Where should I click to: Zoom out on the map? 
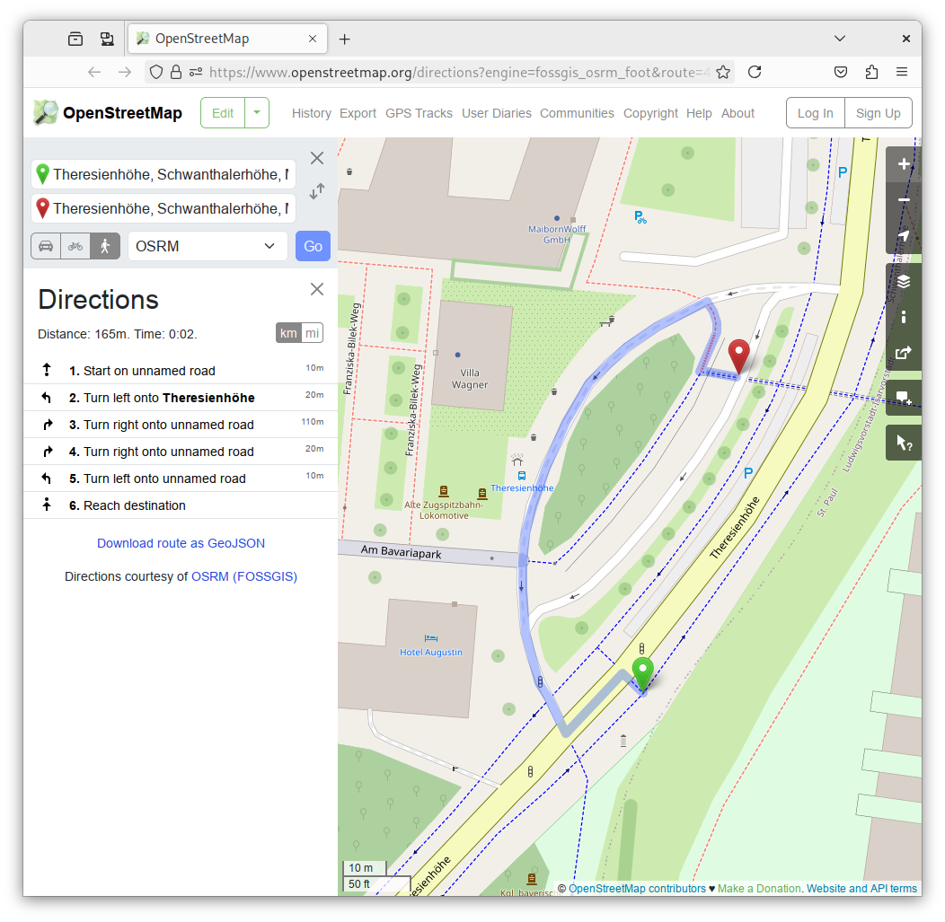click(x=904, y=200)
